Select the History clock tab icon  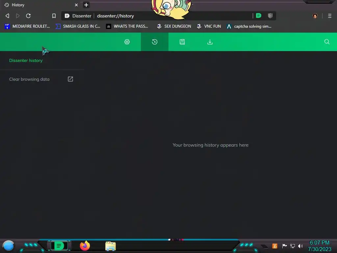[155, 42]
